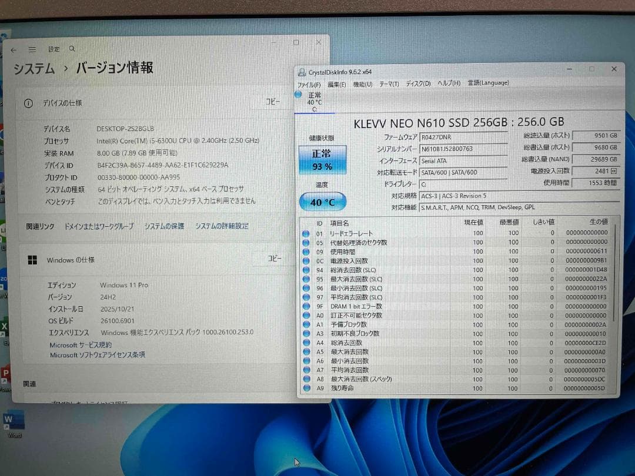Click the Windows version value 24H2
The width and height of the screenshot is (635, 476).
pyautogui.click(x=108, y=297)
